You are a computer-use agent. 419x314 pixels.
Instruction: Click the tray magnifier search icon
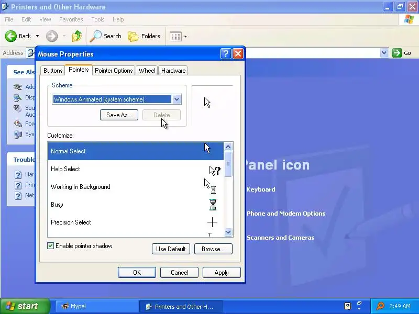click(x=380, y=306)
